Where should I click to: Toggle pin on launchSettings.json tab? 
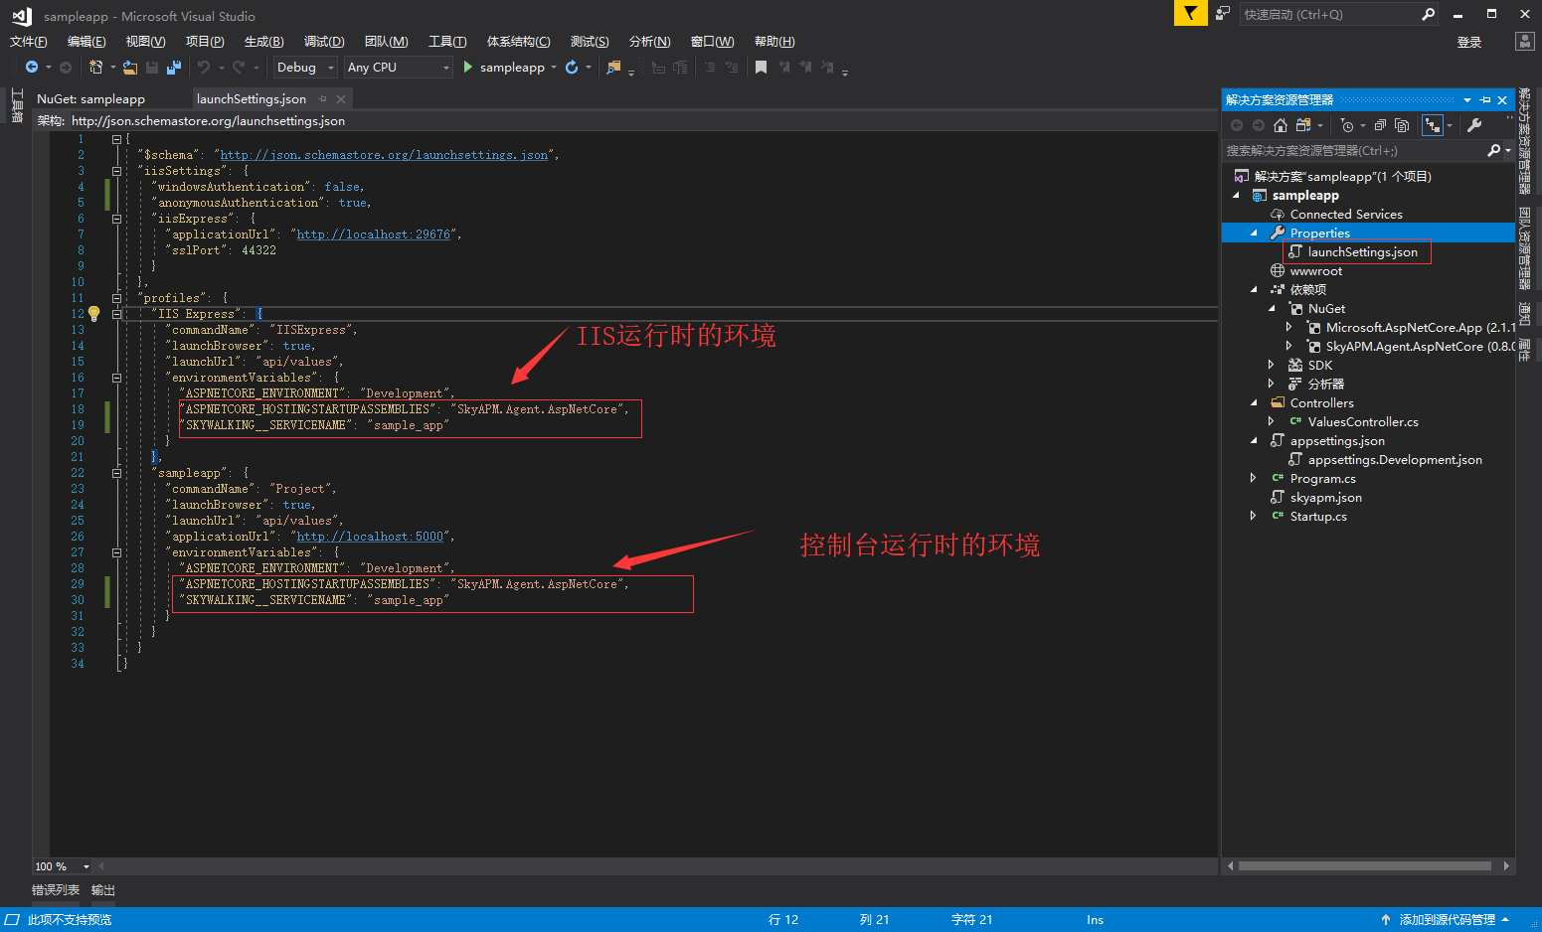(323, 98)
